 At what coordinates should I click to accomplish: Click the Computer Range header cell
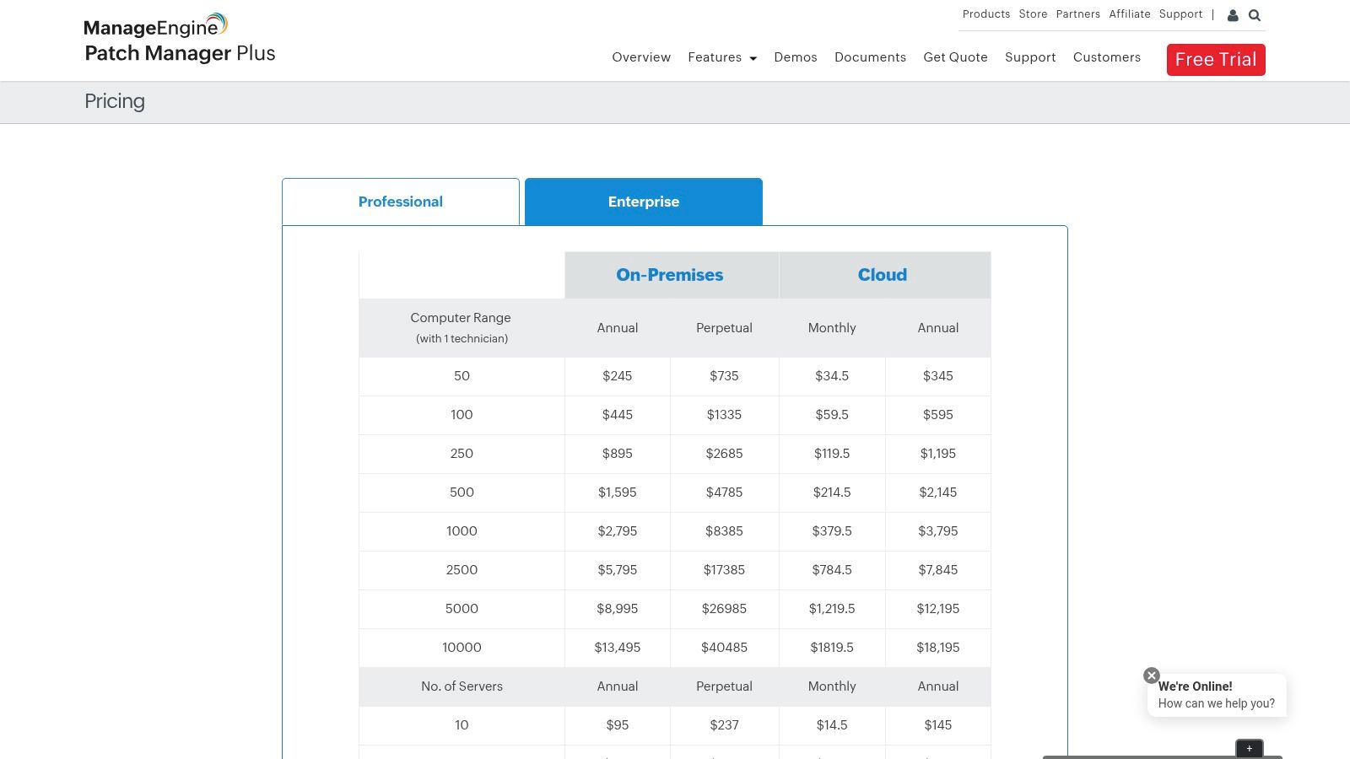pyautogui.click(x=462, y=328)
